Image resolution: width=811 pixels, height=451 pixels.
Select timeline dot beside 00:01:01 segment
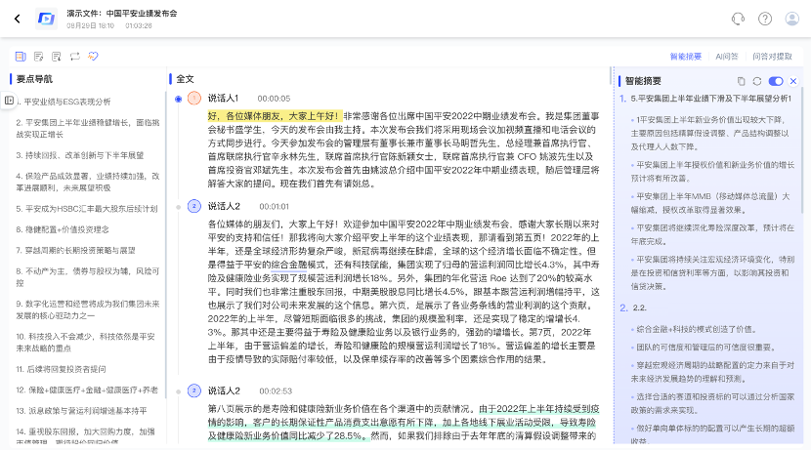[179, 207]
